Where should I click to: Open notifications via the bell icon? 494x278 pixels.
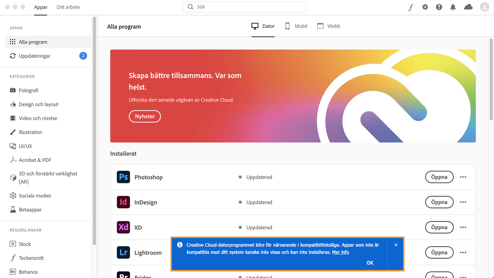[453, 7]
